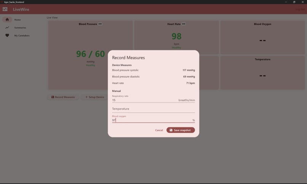307x184 pixels.
Task: Click the save icon on Record Measures button
Action: click(x=53, y=97)
